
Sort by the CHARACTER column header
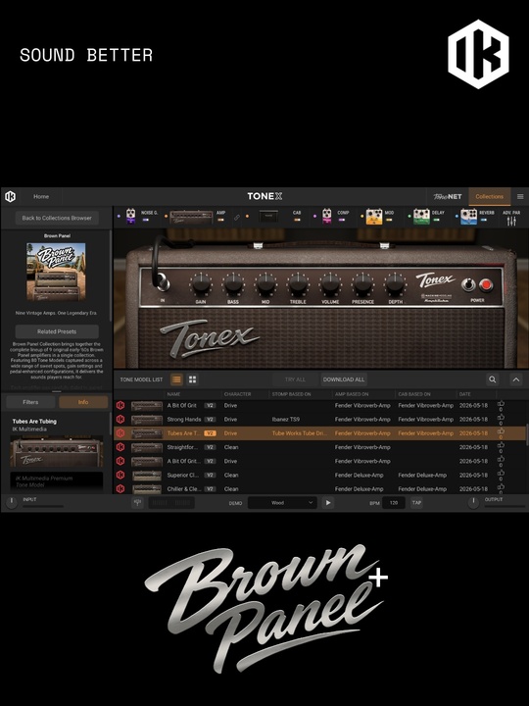click(x=237, y=394)
